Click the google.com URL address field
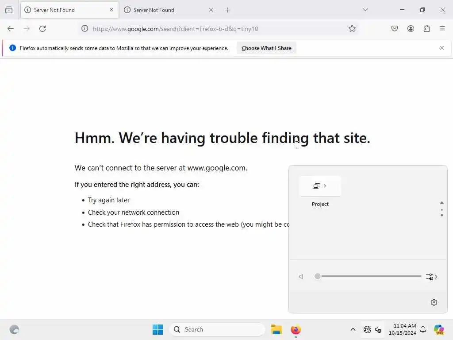Viewport: 453px width, 340px height. point(218,29)
